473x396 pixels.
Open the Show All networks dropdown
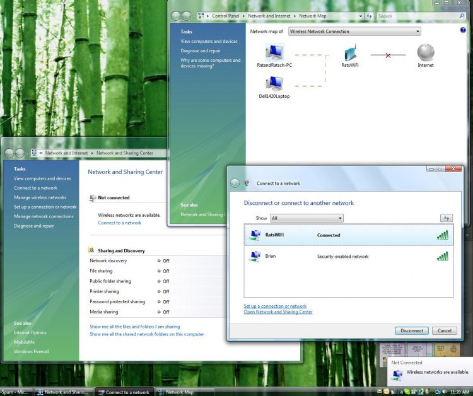(307, 218)
